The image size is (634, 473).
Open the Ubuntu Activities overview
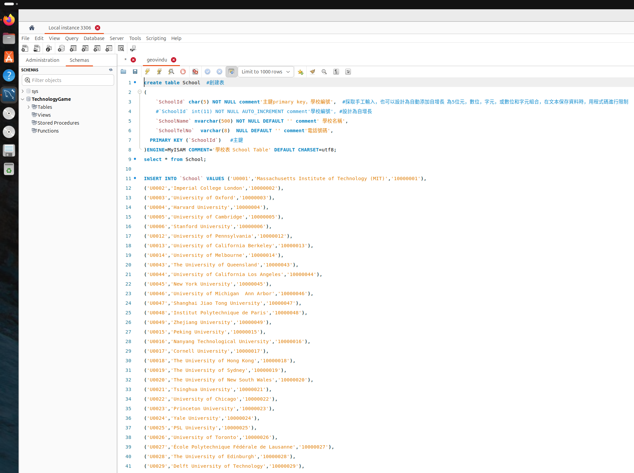coord(11,4)
